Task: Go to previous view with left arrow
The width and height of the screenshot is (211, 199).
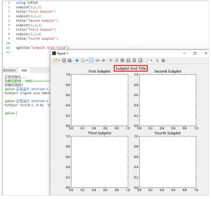Action: click(97, 61)
